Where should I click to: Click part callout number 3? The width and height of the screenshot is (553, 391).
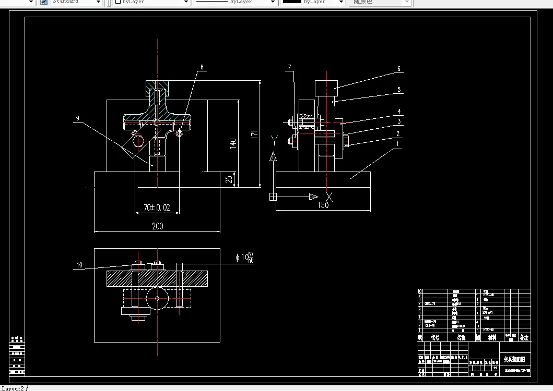point(399,121)
